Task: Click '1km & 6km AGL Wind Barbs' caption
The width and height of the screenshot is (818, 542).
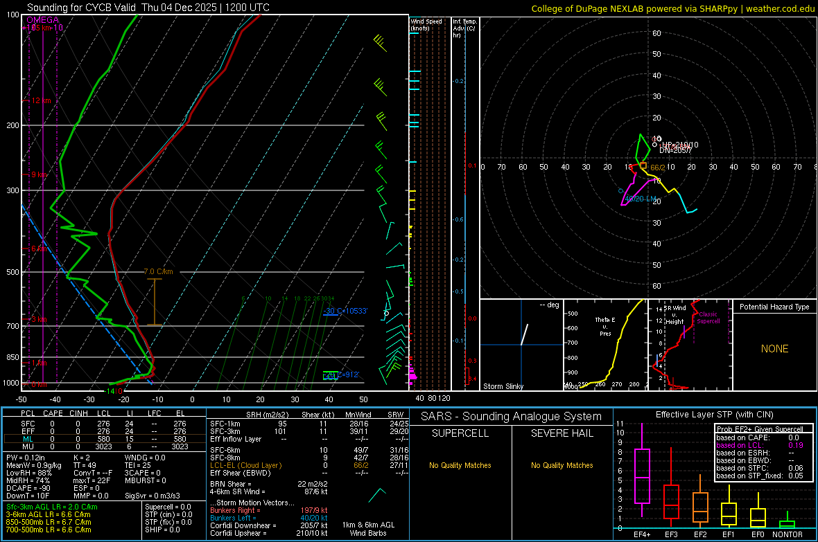Action: click(368, 529)
